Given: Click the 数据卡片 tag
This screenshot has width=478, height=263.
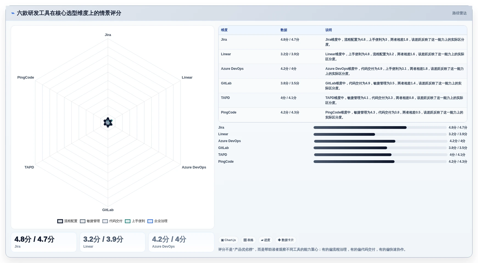Looking at the screenshot, I should [286, 240].
